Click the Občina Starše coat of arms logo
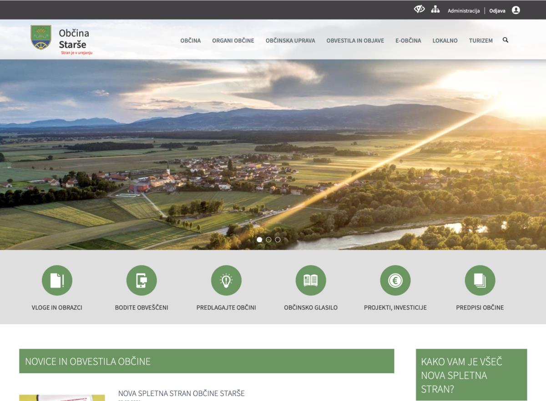 (41, 37)
